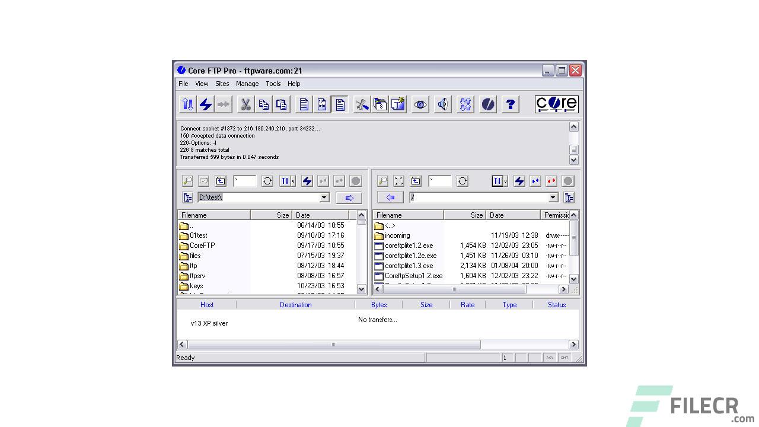This screenshot has width=759, height=427.
Task: Click the eye view icon
Action: point(420,105)
